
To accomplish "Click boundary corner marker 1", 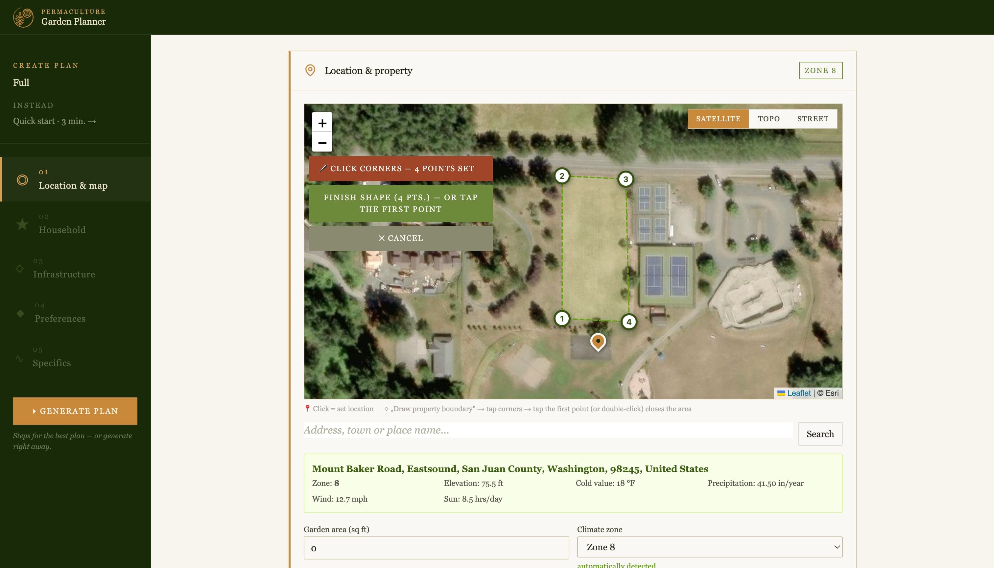I will point(562,318).
